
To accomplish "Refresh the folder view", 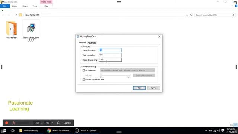I will [x=191, y=15].
